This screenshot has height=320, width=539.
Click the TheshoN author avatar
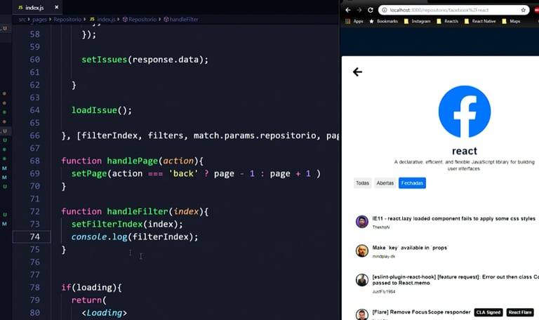point(362,222)
